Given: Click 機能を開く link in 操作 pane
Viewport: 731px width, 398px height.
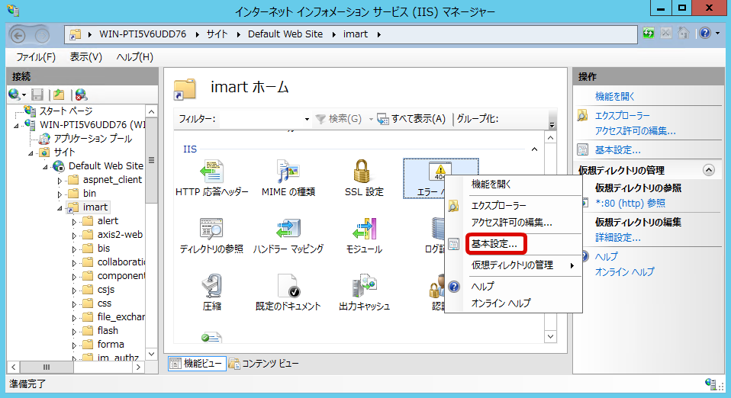Looking at the screenshot, I should pos(615,97).
